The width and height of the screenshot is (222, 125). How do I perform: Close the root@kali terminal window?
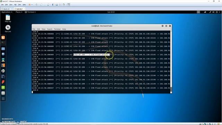click(170, 26)
